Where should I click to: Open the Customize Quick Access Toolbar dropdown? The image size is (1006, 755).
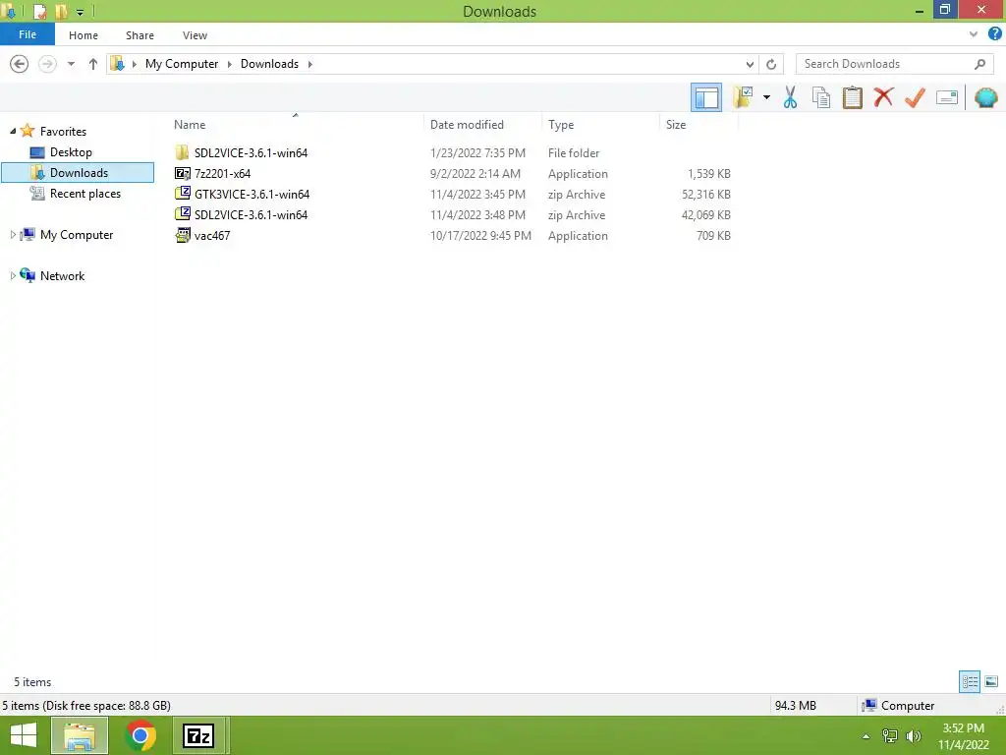(x=81, y=12)
